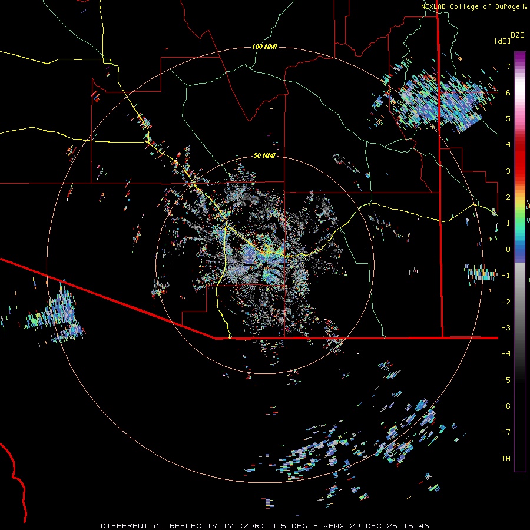The height and width of the screenshot is (530, 530).
Task: Click the pink-white 6 dB color band in legend
Action: pos(520,92)
